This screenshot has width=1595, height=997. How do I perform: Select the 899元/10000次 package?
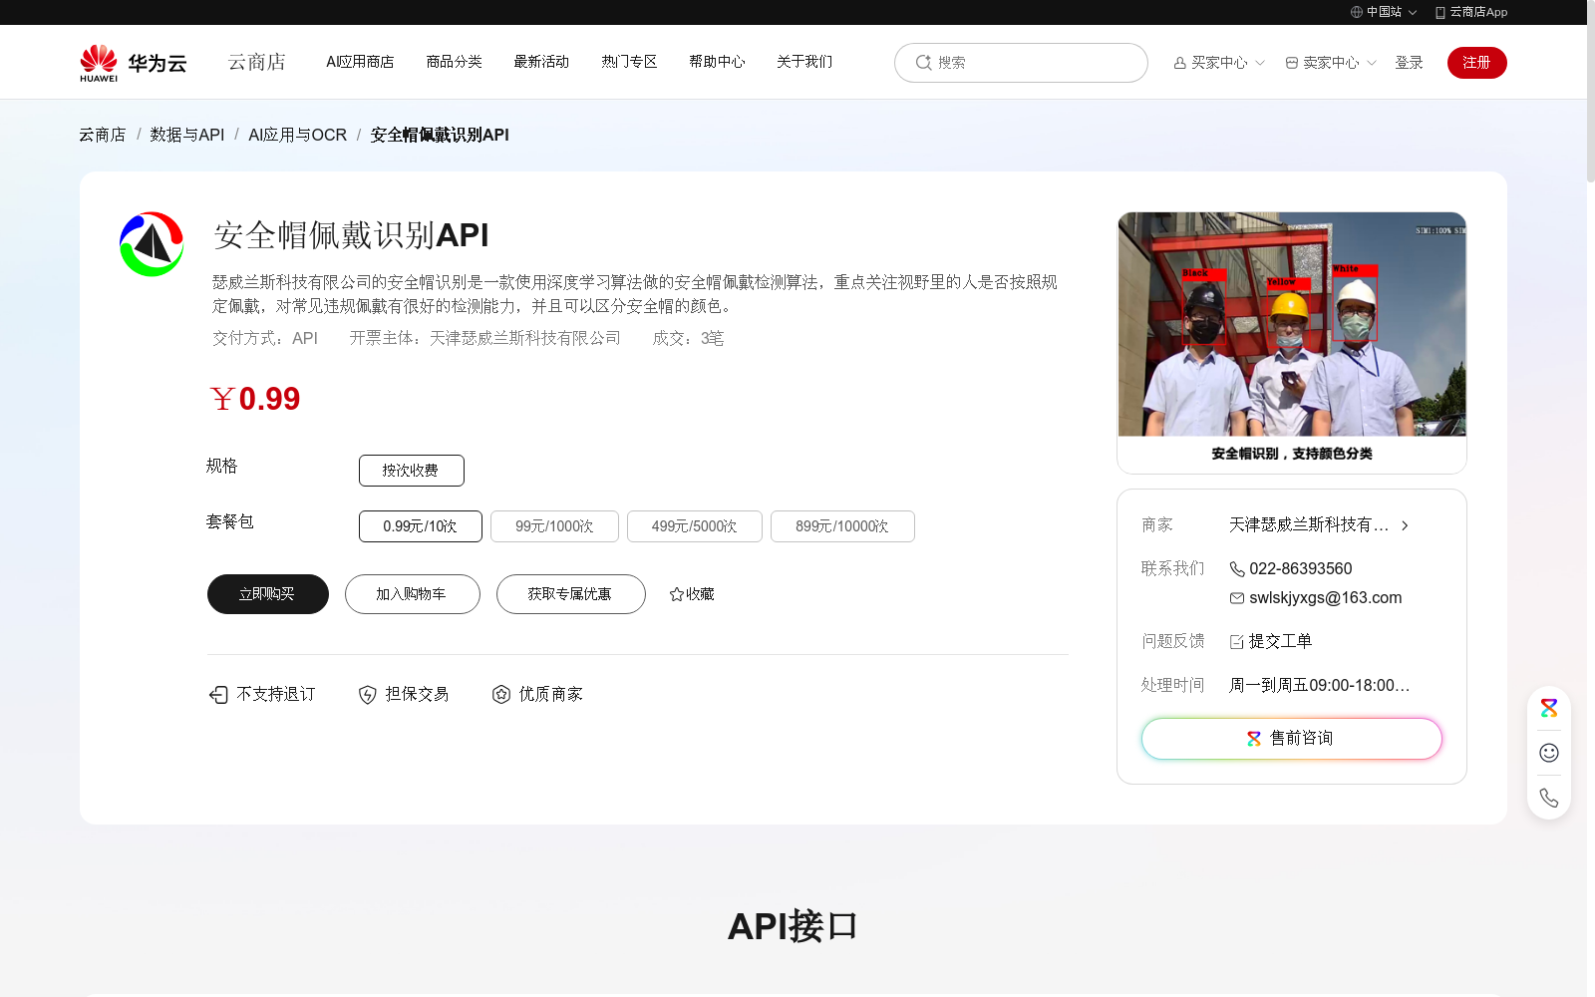[842, 526]
